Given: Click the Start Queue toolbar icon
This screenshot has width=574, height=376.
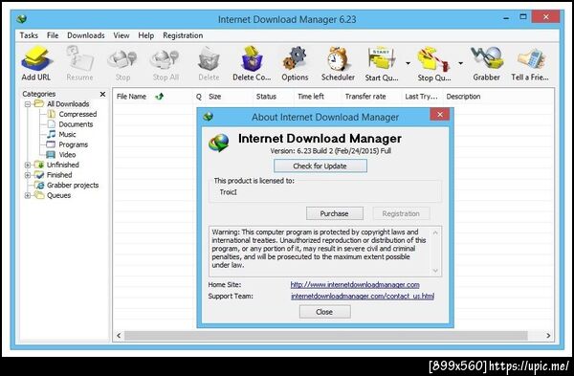Looking at the screenshot, I should tap(382, 58).
